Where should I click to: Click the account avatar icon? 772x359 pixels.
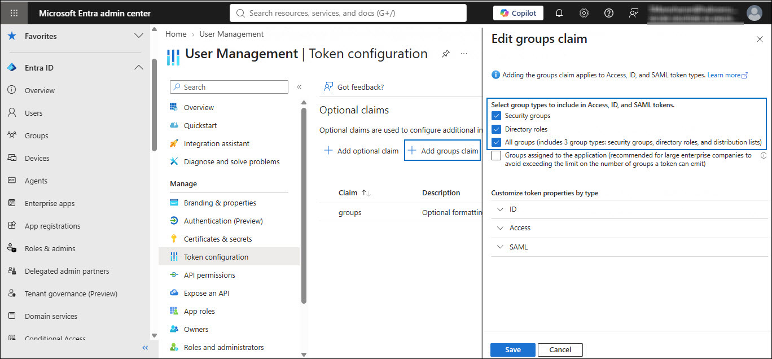(754, 13)
